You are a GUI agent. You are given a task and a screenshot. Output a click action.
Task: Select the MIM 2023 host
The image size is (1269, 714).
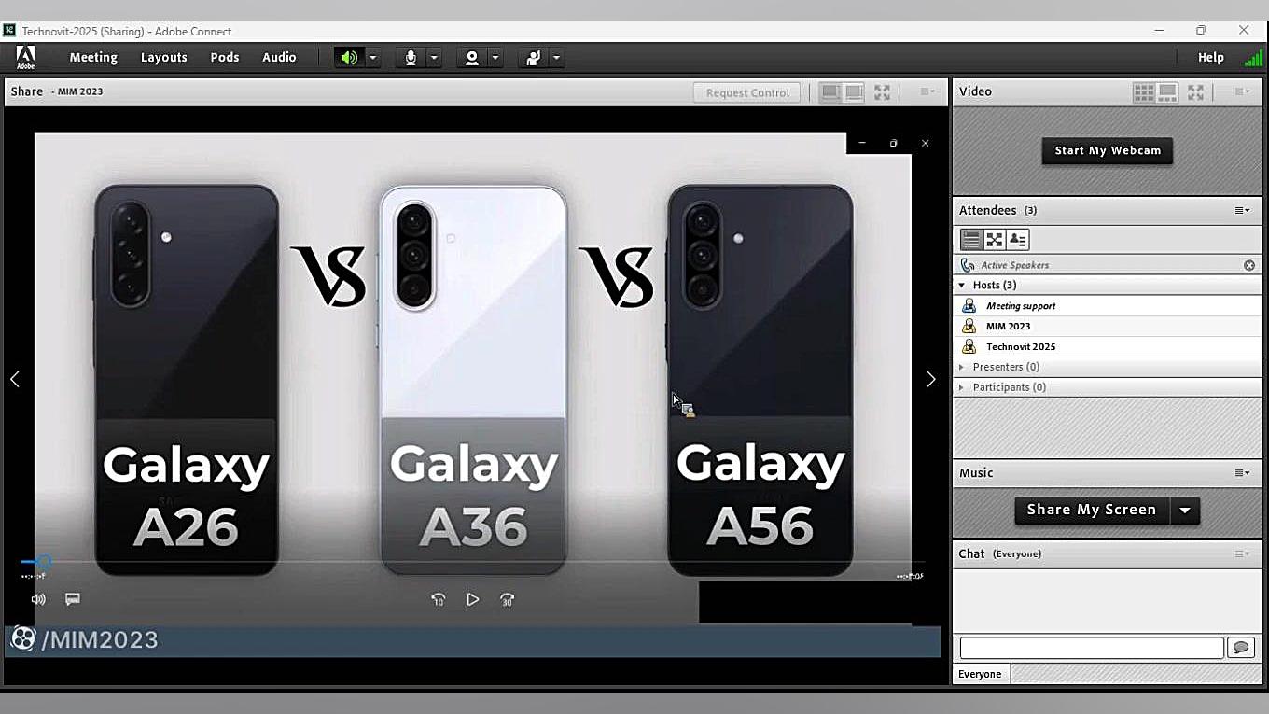click(1108, 327)
